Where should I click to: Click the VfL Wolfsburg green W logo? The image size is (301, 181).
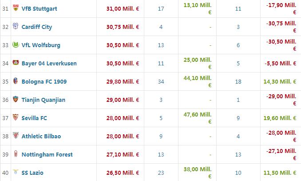click(16, 44)
